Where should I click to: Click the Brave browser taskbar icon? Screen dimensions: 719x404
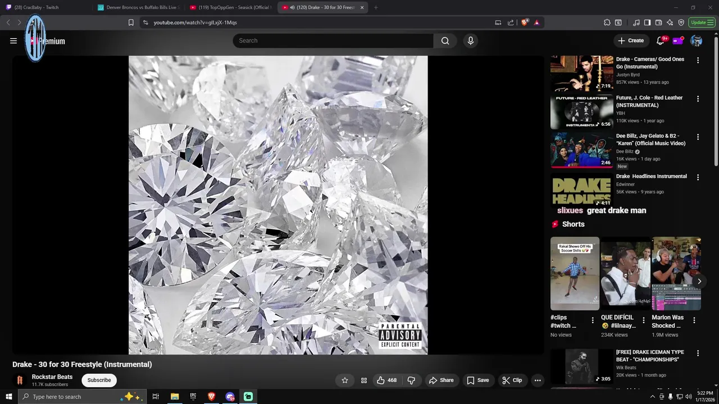(x=212, y=397)
